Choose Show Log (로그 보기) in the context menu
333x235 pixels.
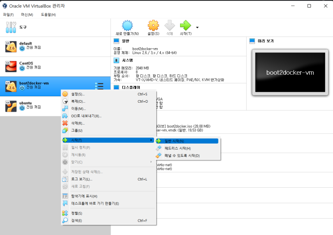coord(109,179)
